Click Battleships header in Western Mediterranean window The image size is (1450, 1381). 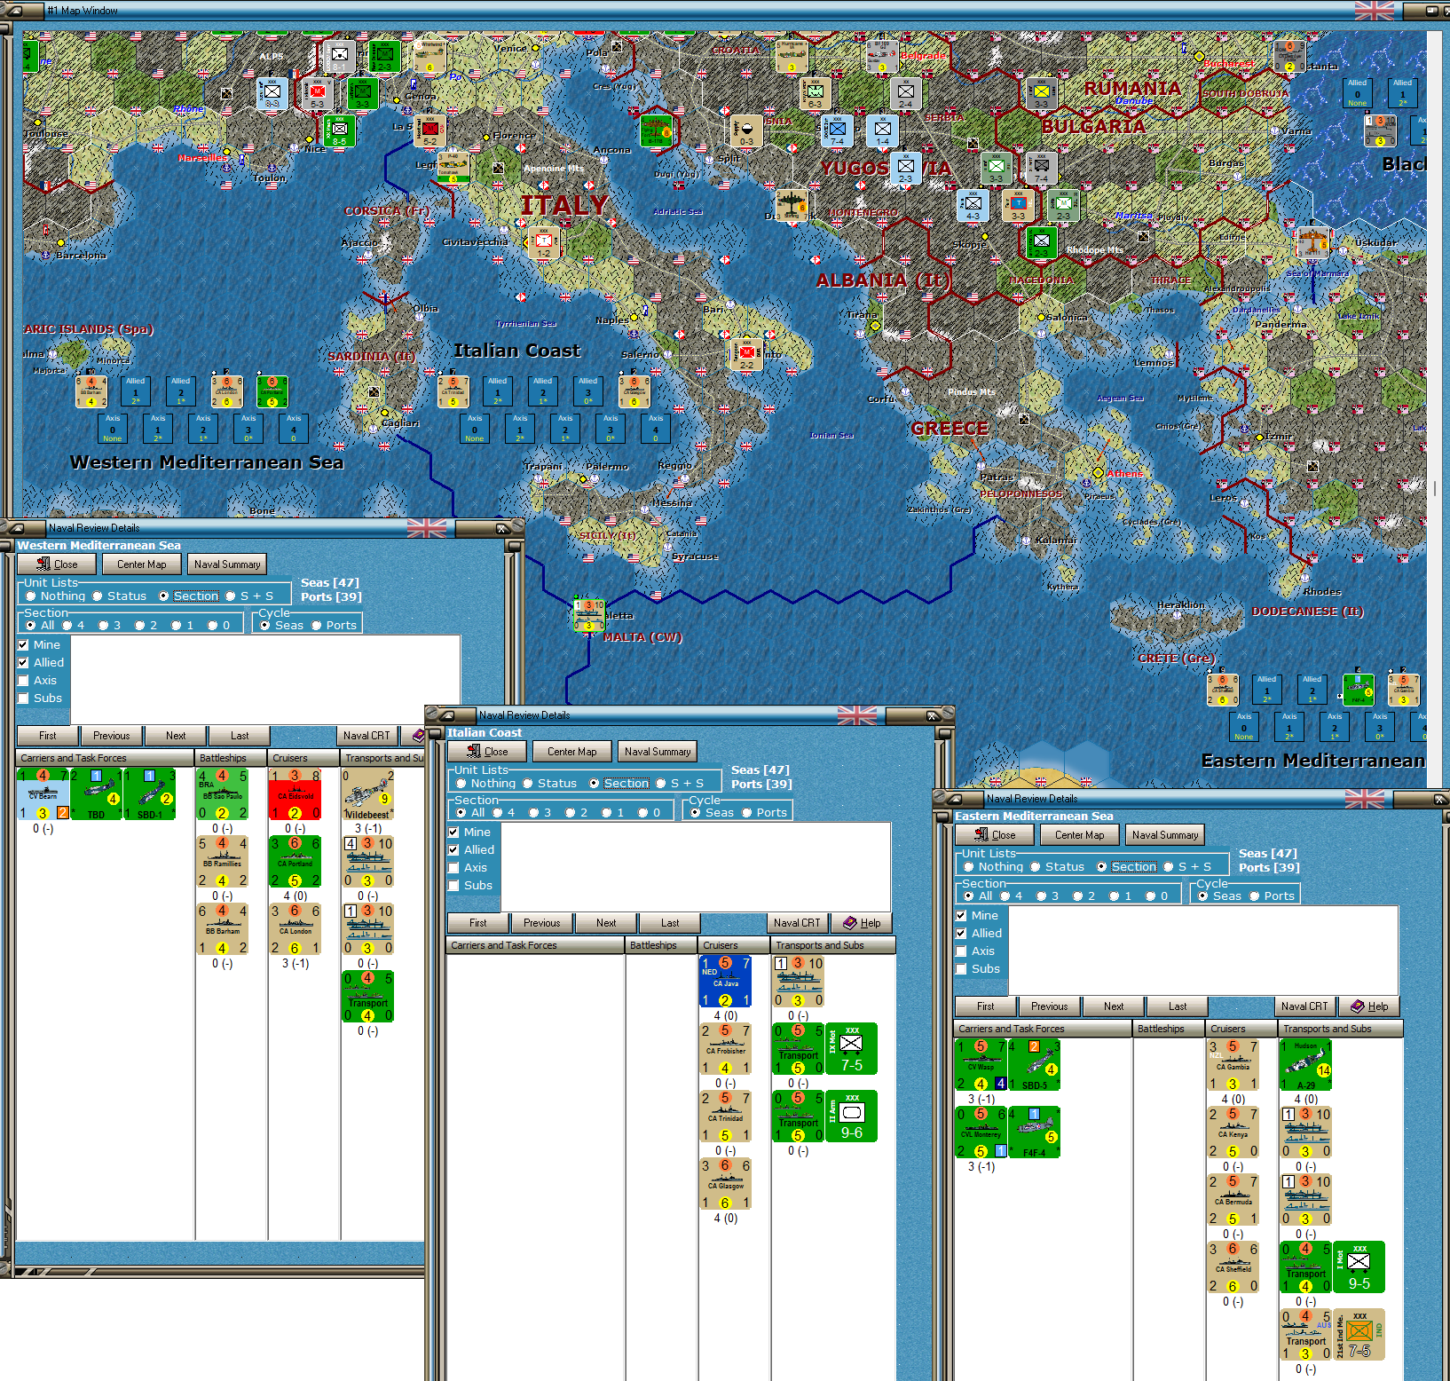pyautogui.click(x=231, y=759)
